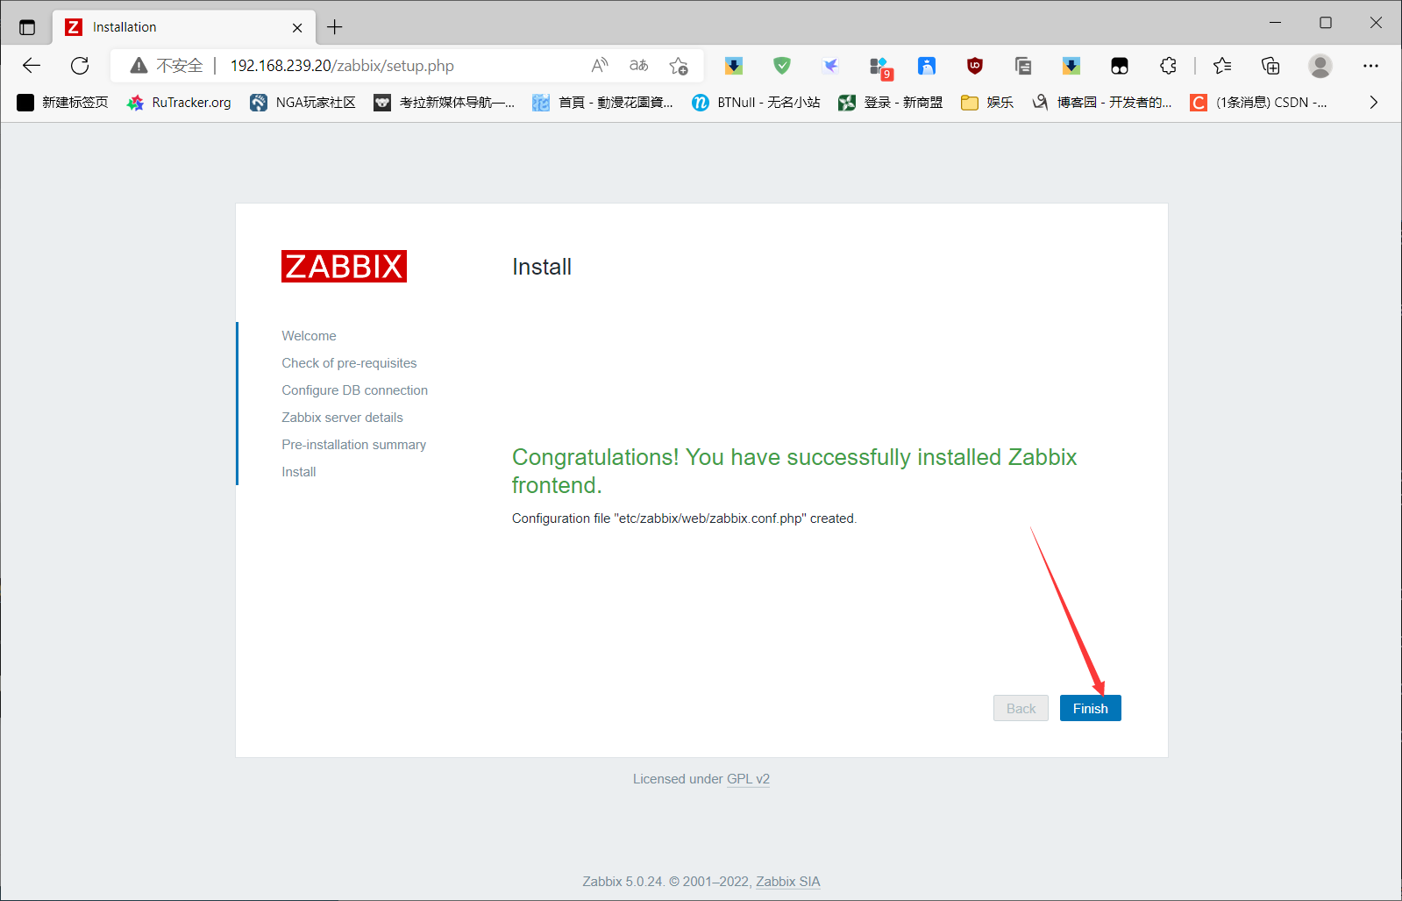Viewport: 1402px width, 901px height.
Task: Open the green shield AdGuard extension
Action: (782, 66)
